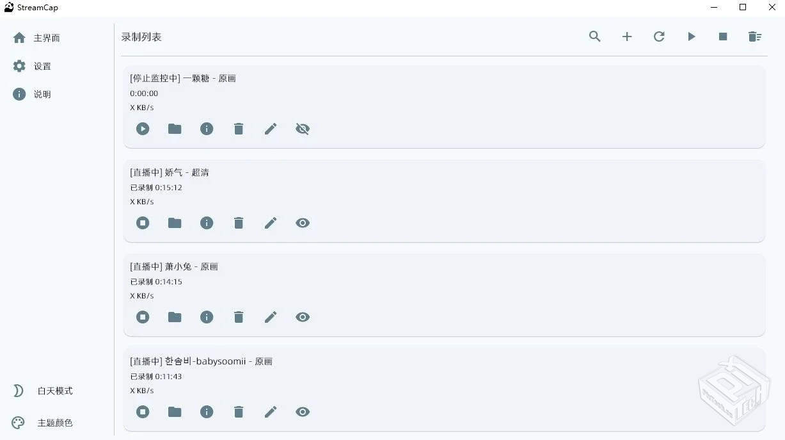Refresh the recording list
This screenshot has width=785, height=440.
click(659, 37)
